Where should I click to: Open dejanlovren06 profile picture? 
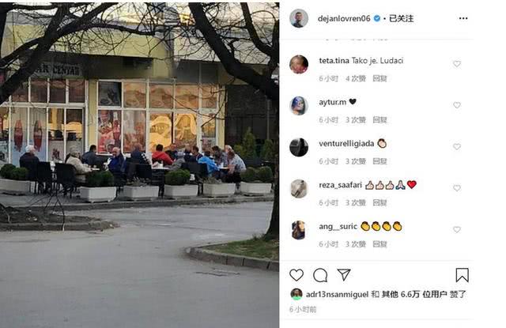[299, 18]
